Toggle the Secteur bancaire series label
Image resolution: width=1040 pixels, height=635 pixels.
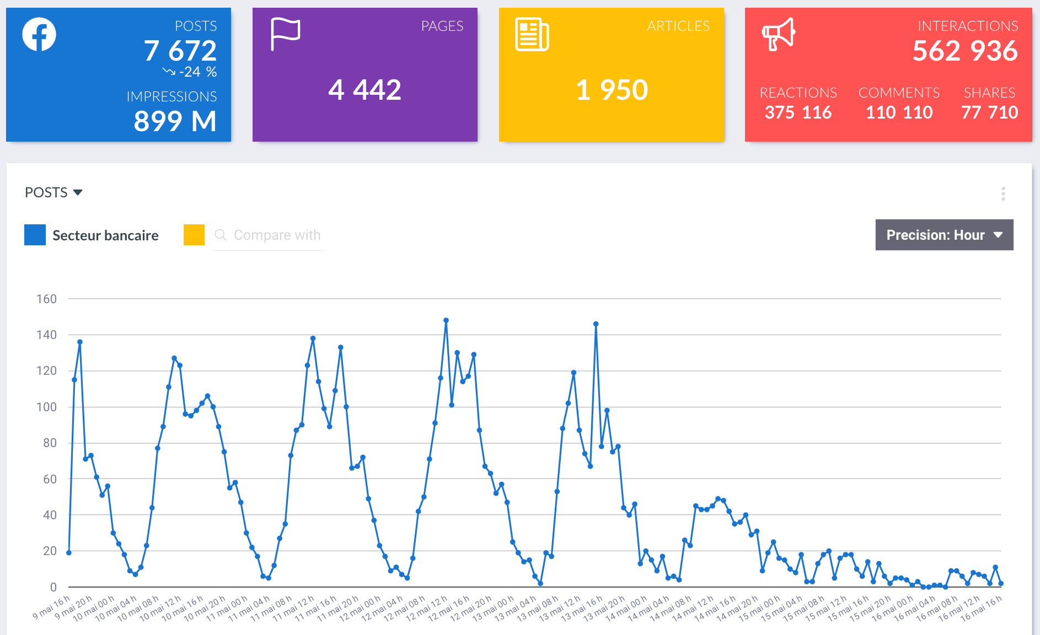(x=105, y=235)
